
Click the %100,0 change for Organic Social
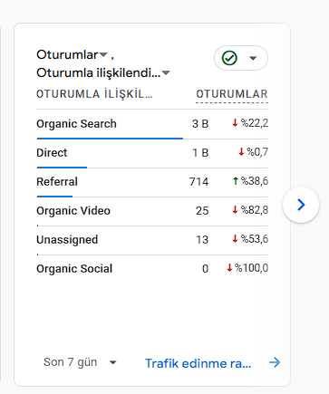(x=247, y=268)
